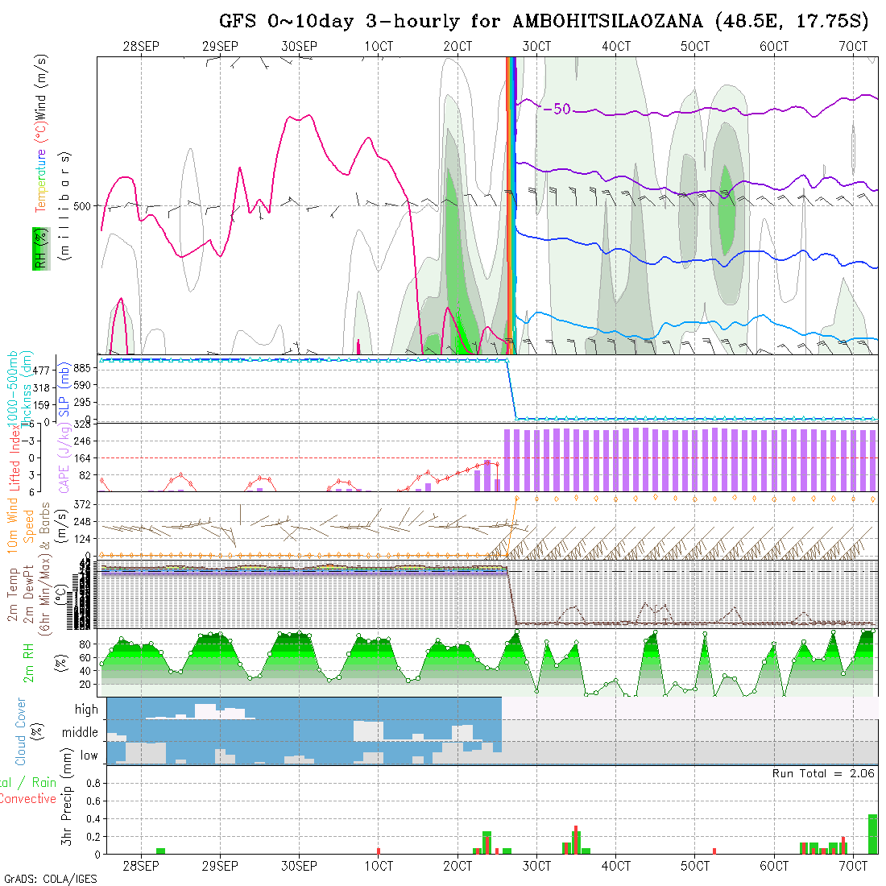
Task: Click the -50 temperature contour label
Action: [557, 110]
